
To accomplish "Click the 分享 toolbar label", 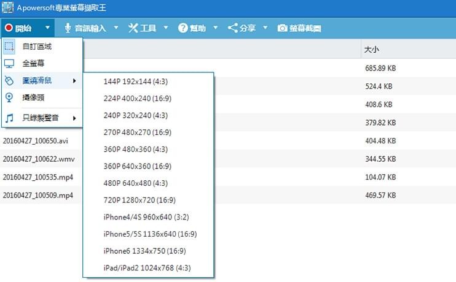I will 248,28.
